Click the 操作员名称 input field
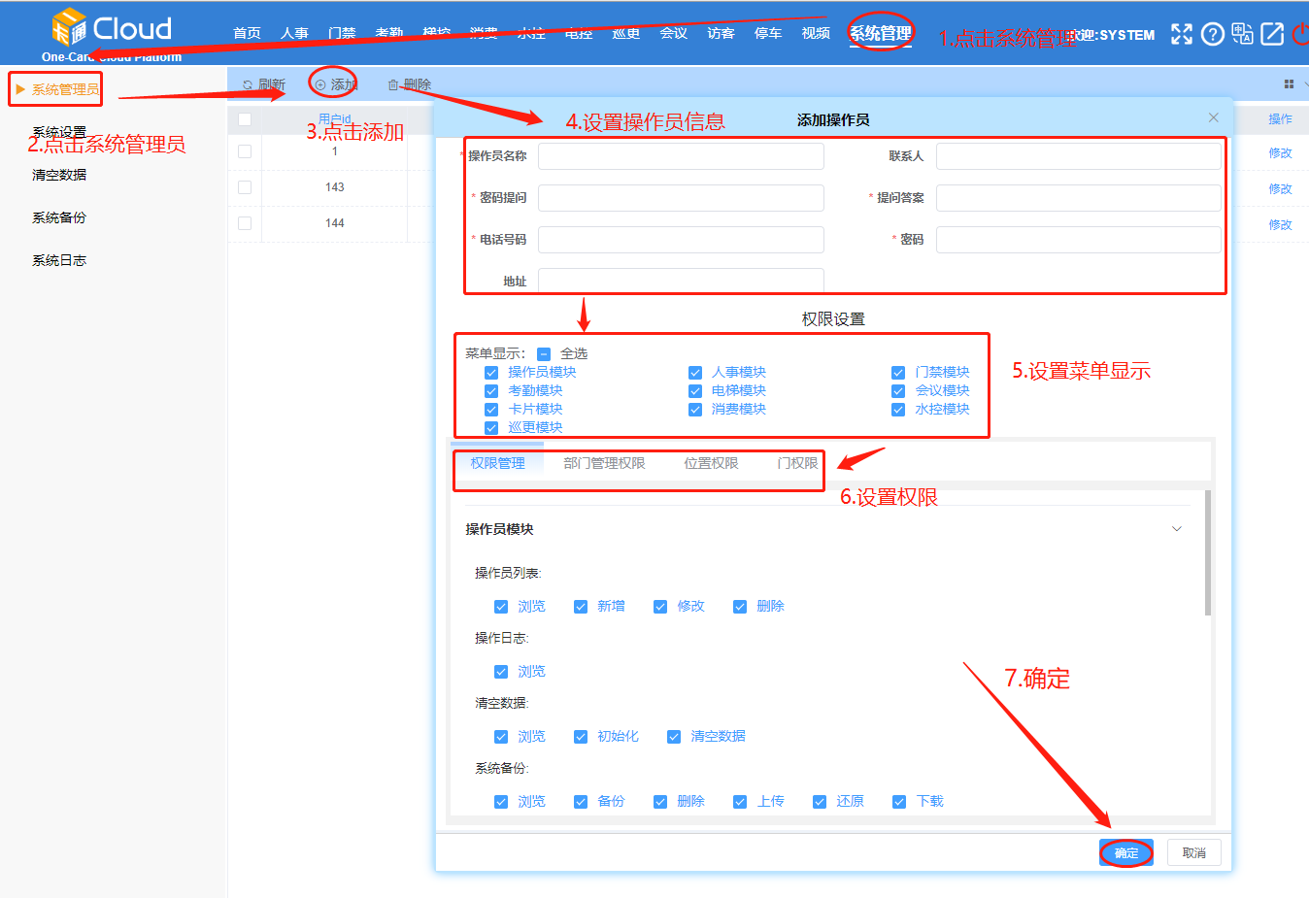Screen dimensions: 1309x898 681,156
